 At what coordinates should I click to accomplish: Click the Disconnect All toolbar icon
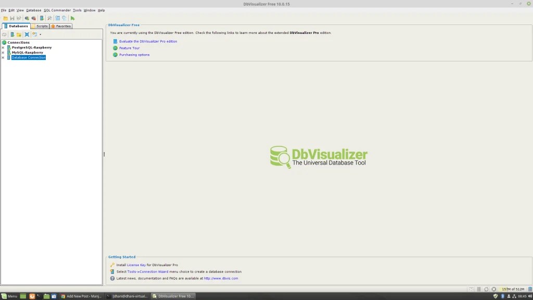34,18
